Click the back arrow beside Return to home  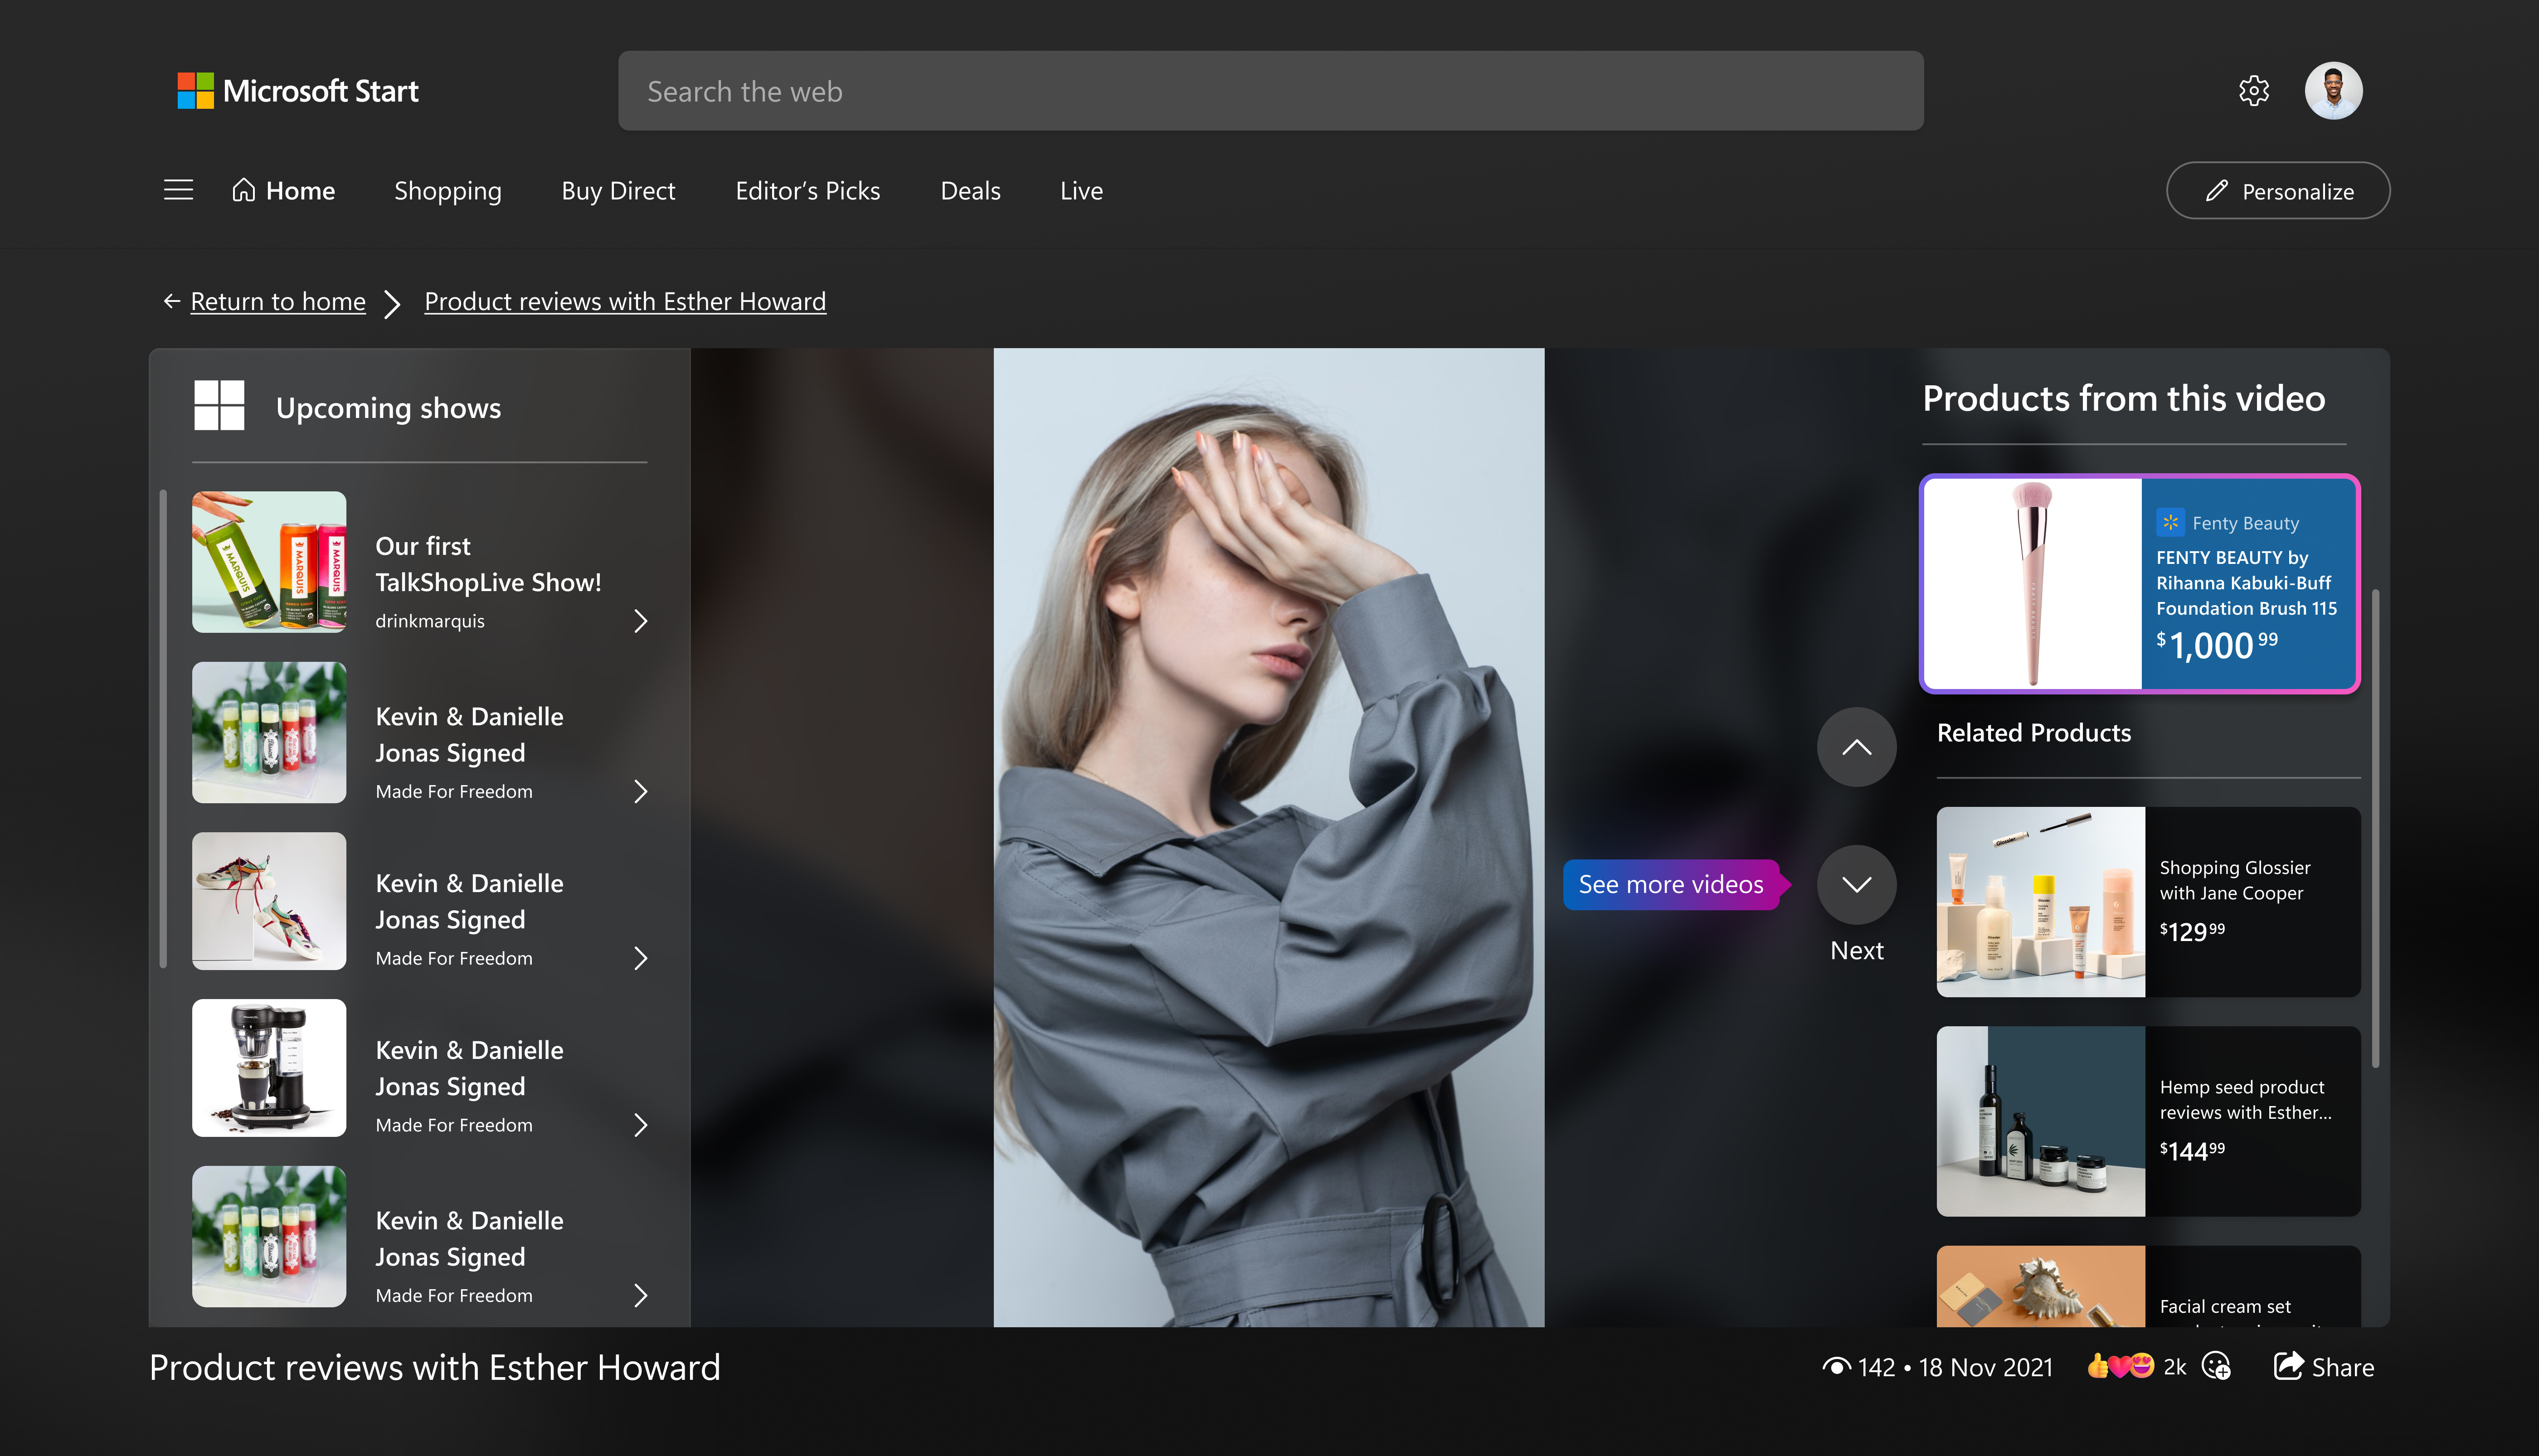(172, 301)
